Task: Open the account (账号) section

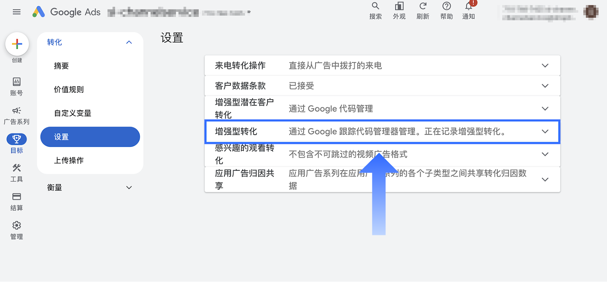Action: click(17, 87)
